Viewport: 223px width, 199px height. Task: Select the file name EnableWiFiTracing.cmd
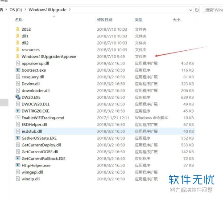click(x=43, y=118)
